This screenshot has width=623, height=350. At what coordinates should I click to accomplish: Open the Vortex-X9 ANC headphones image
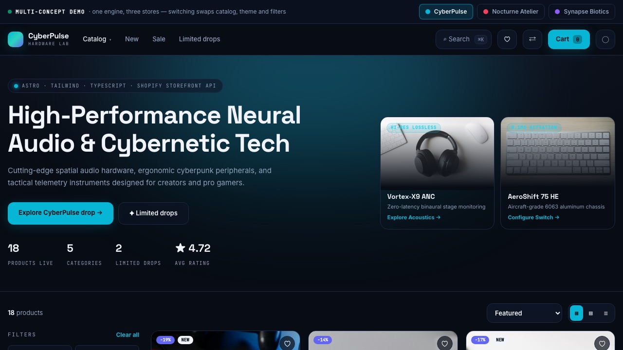coord(437,153)
